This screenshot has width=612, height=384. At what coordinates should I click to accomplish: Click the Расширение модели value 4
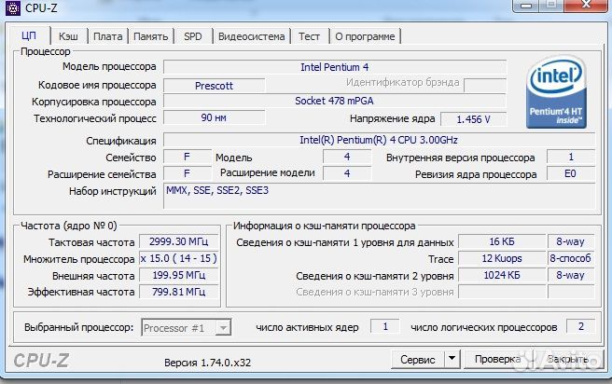347,173
